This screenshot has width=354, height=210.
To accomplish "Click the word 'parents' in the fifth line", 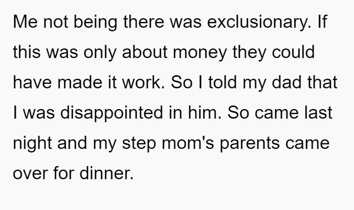I will (x=250, y=143).
